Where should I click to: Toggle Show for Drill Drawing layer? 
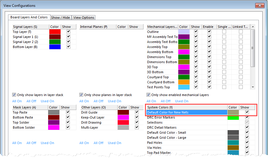tap(137, 122)
